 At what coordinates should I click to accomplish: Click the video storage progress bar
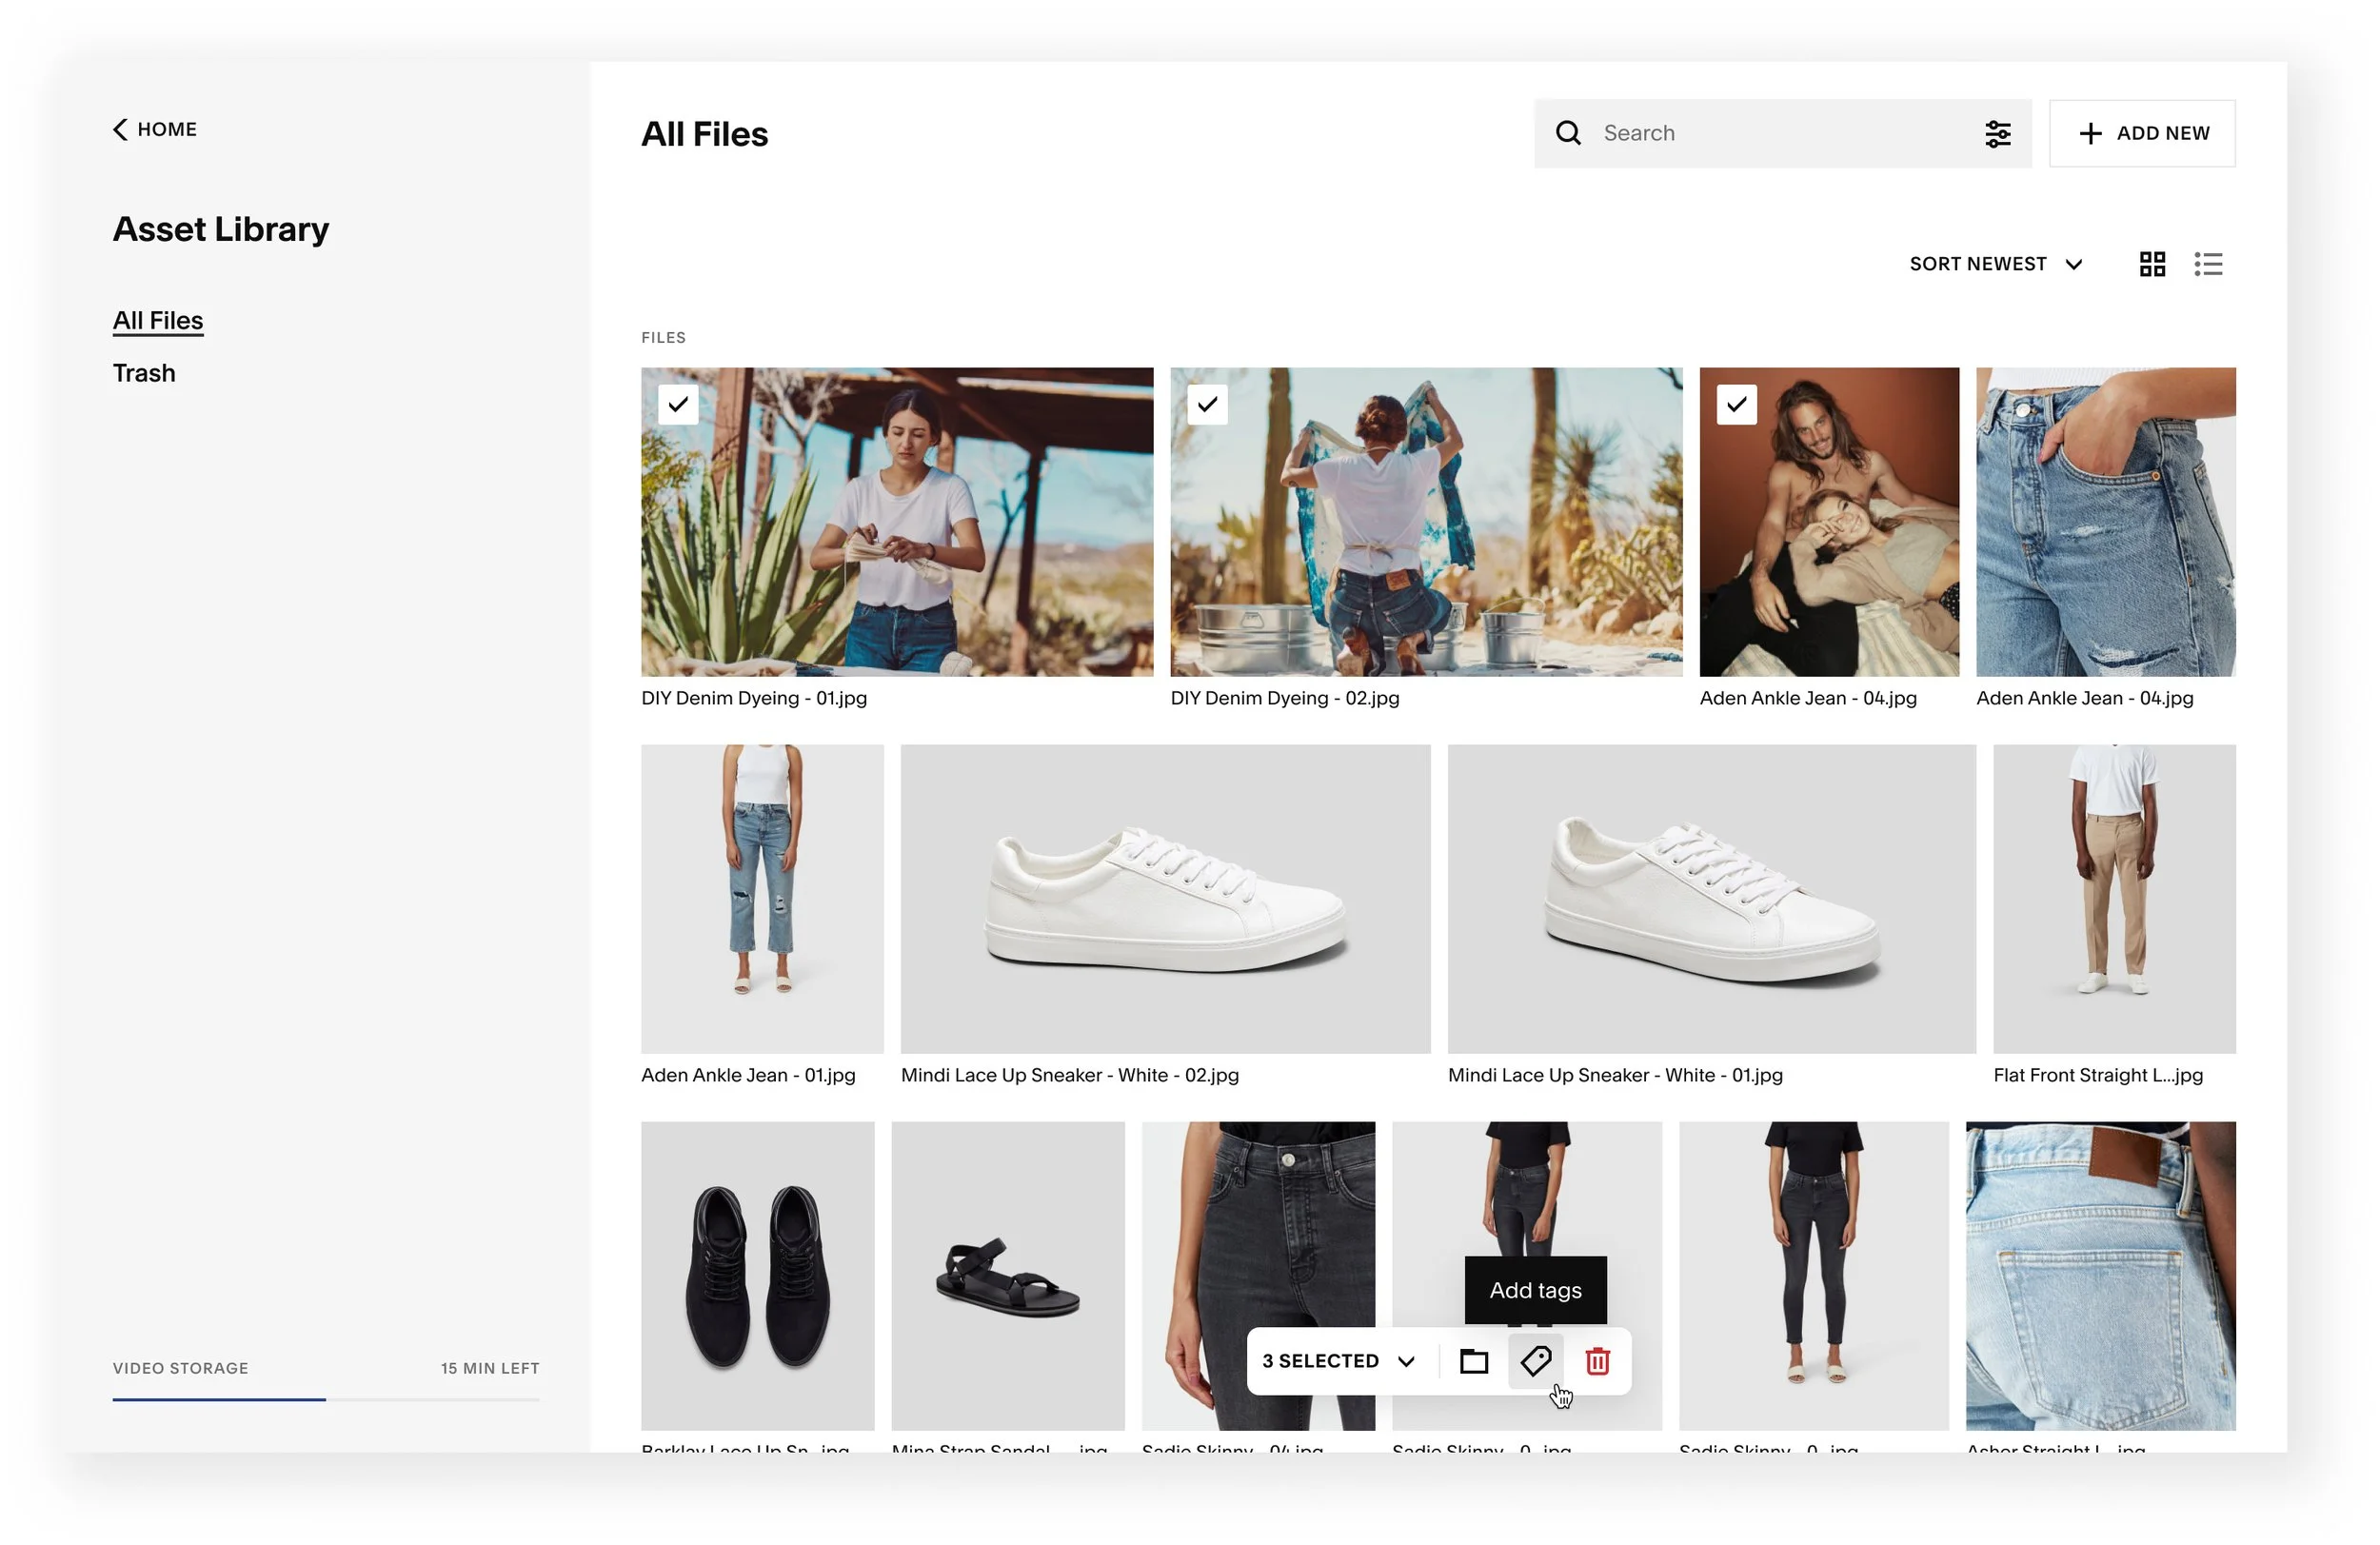325,1399
